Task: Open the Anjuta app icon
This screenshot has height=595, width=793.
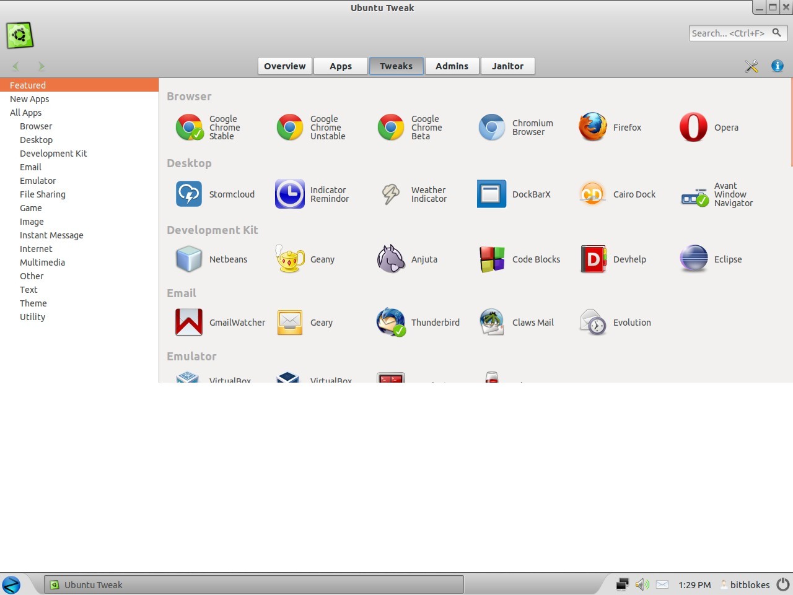Action: point(391,259)
